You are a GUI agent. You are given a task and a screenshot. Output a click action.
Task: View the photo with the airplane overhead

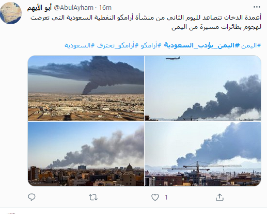pyautogui.click(x=203, y=88)
